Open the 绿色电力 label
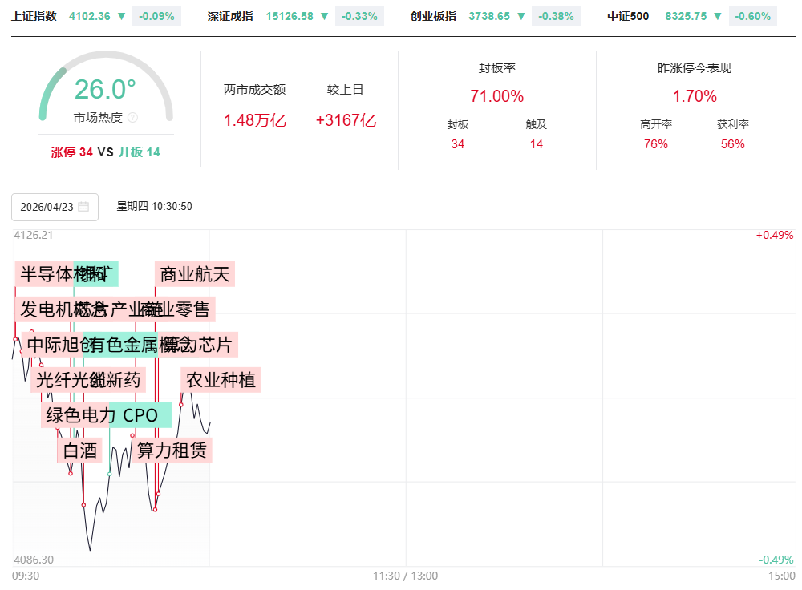 click(80, 415)
